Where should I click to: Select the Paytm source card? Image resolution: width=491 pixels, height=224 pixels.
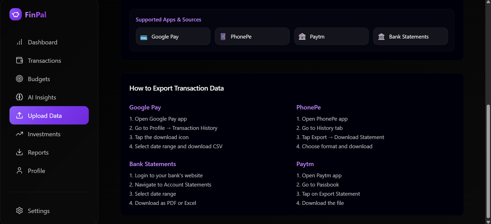tap(331, 36)
